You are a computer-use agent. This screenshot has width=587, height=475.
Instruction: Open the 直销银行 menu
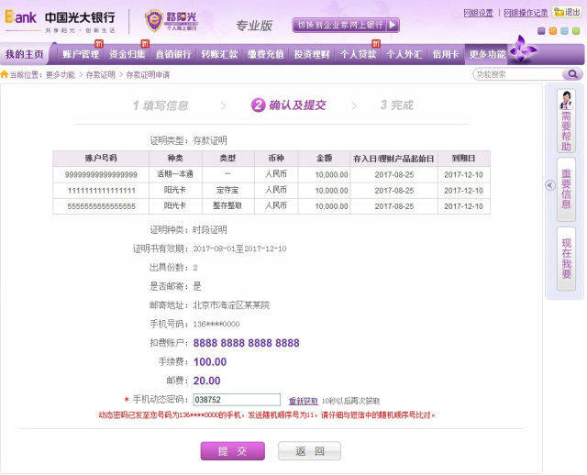pyautogui.click(x=173, y=54)
